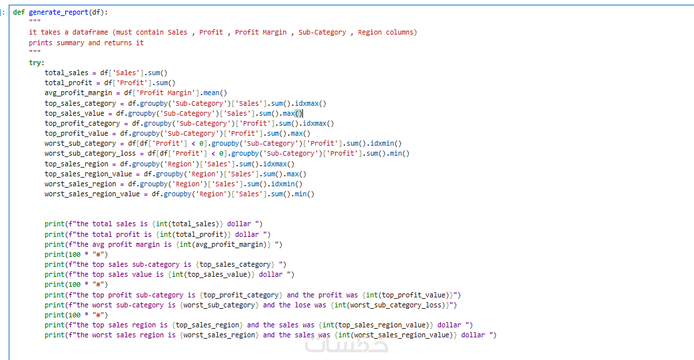
Task: Click the print line for worst sub-category
Action: 250,305
